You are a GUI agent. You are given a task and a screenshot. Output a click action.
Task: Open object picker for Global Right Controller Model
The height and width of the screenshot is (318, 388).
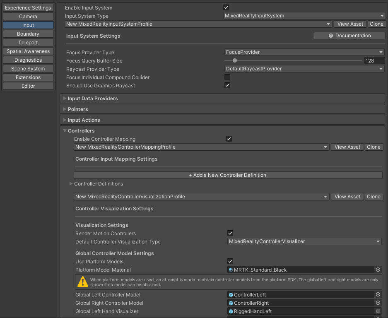click(x=377, y=303)
